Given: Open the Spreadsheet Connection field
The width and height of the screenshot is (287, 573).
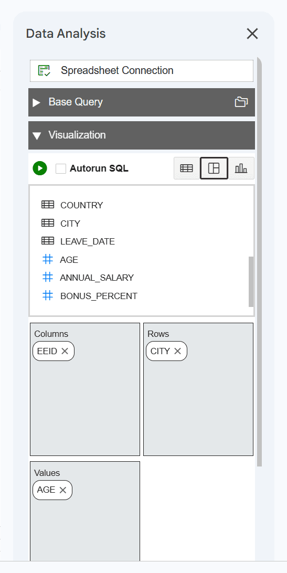Looking at the screenshot, I should pyautogui.click(x=142, y=70).
